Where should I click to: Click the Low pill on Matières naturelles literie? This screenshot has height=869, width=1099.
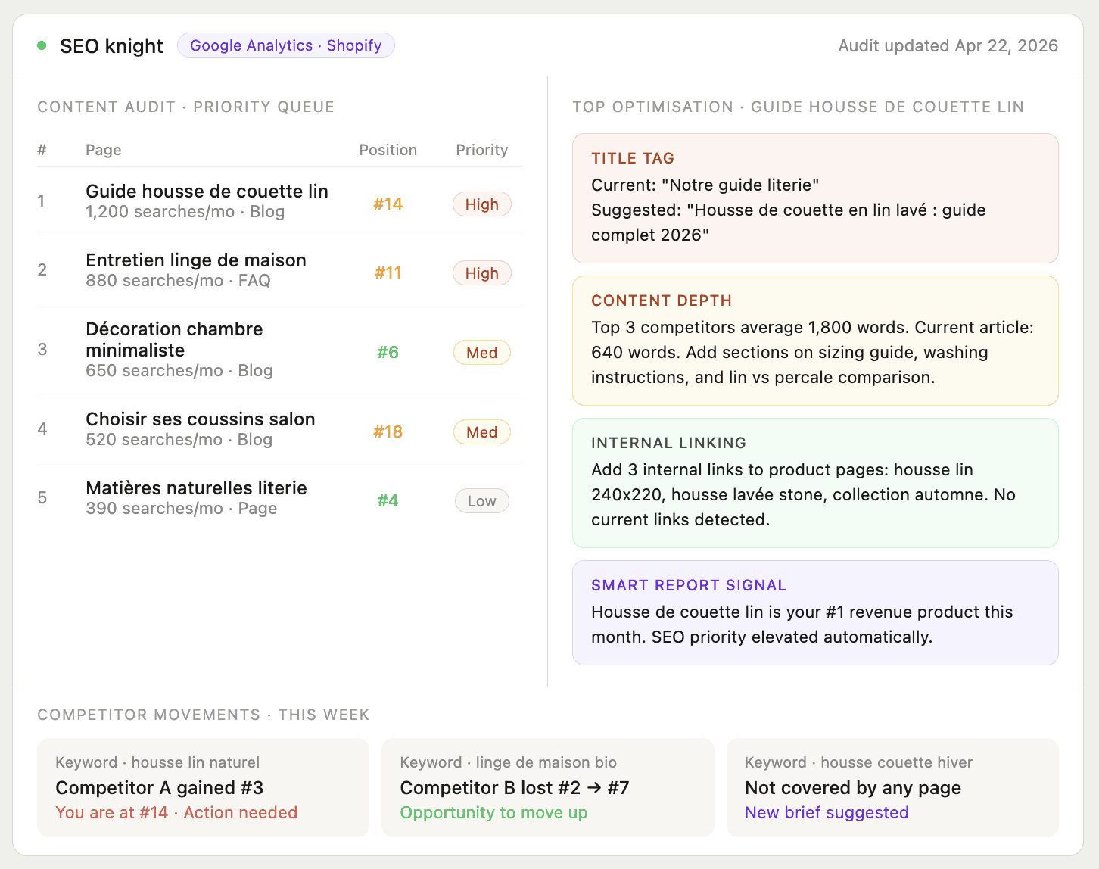(x=481, y=500)
